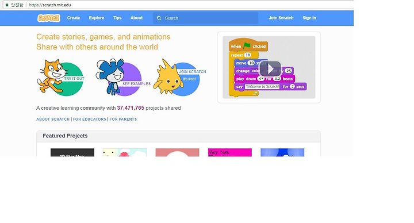
Task: Open the pink-red featured project thumbnail
Action: pos(177,152)
